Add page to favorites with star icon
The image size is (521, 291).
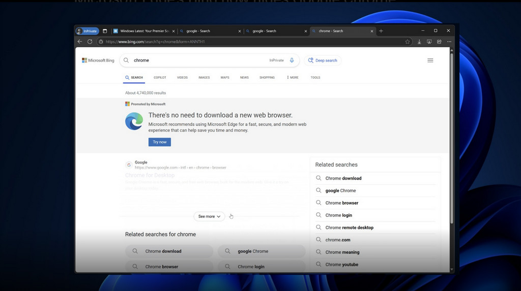pyautogui.click(x=408, y=42)
